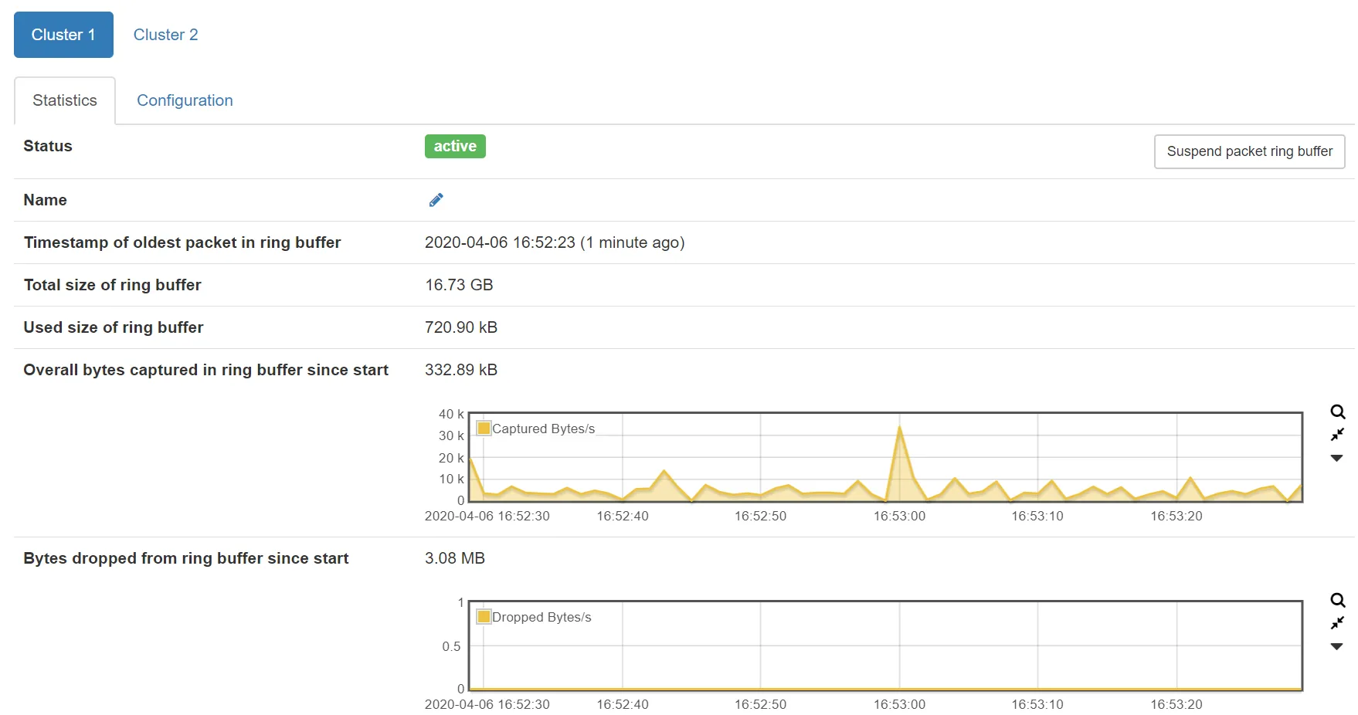Click the Captured Bytes/s legend color swatch
The image size is (1358, 715).
484,429
